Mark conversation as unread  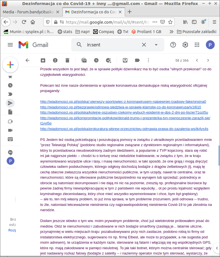point(84,60)
